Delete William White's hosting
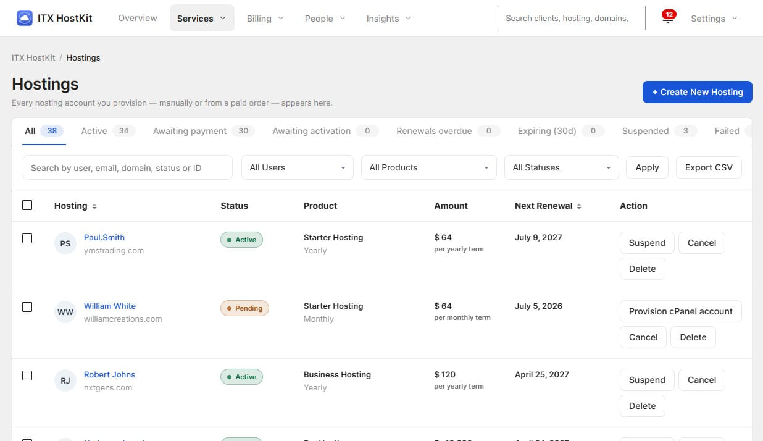Screen dimensions: 763x441 (x=693, y=337)
